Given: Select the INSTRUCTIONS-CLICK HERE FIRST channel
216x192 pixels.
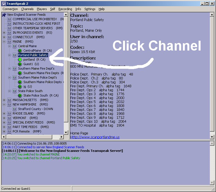Looking at the screenshot, I should 36,24.
